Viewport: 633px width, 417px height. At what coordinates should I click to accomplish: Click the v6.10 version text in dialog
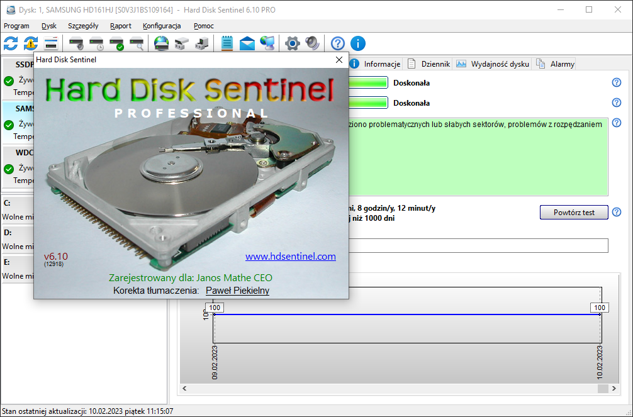click(56, 257)
